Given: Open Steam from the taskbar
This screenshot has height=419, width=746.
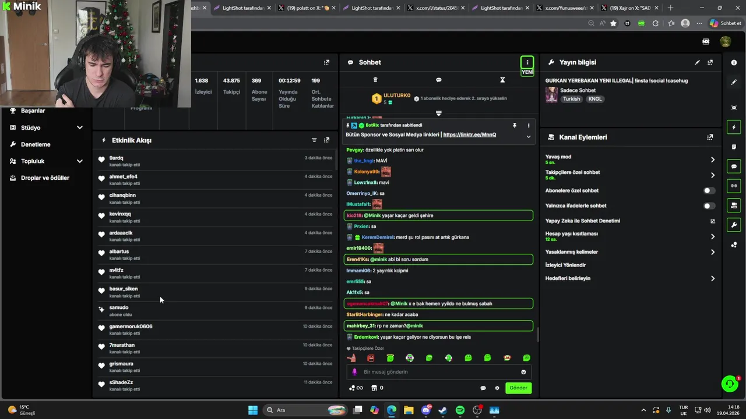Looking at the screenshot, I should (x=442, y=410).
